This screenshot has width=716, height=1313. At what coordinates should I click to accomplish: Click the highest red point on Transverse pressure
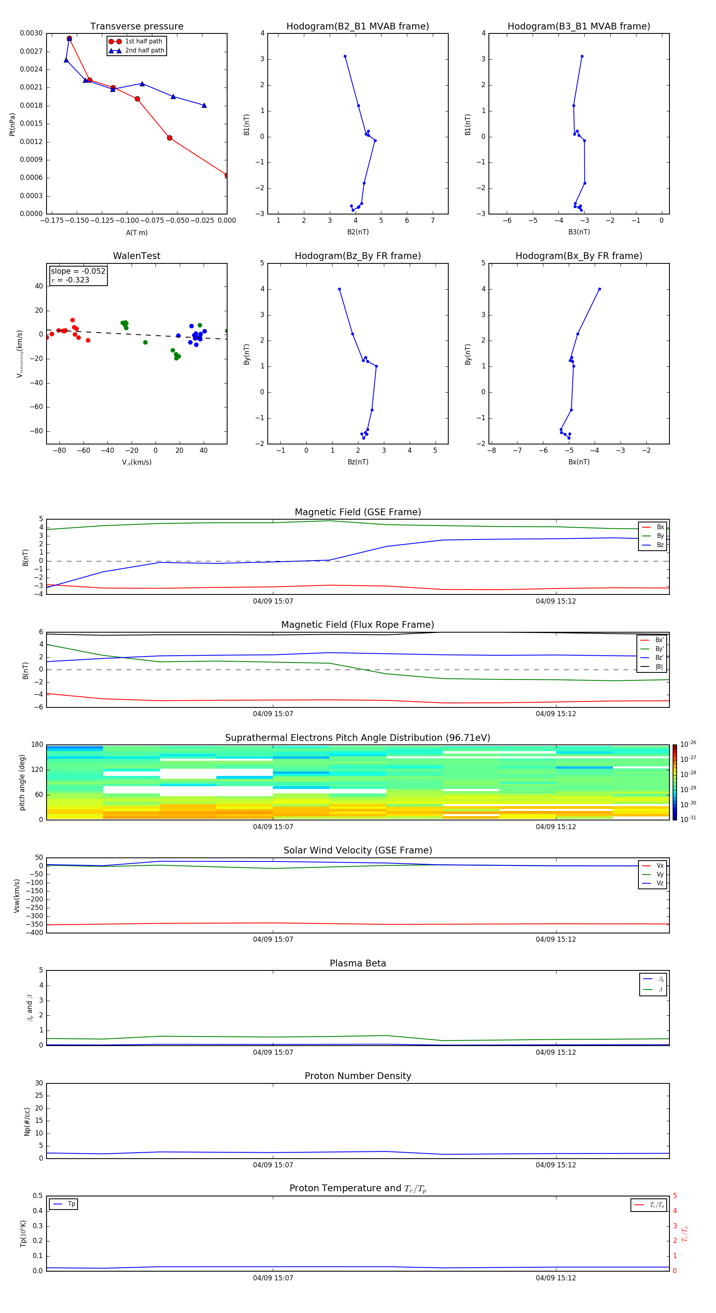[x=69, y=39]
